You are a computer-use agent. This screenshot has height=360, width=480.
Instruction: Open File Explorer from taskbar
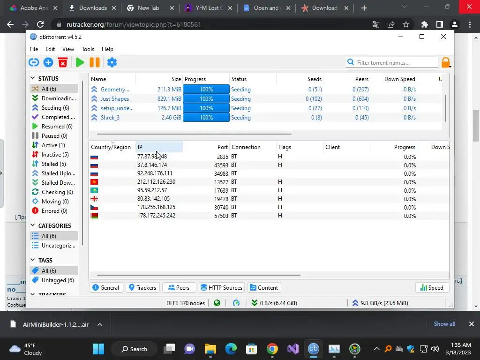click(x=210, y=349)
